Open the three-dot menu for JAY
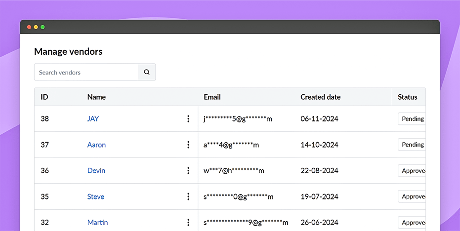This screenshot has height=231, width=460. pos(188,119)
